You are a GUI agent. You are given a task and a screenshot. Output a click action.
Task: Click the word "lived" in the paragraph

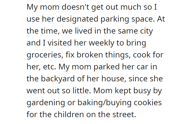pos(83,31)
